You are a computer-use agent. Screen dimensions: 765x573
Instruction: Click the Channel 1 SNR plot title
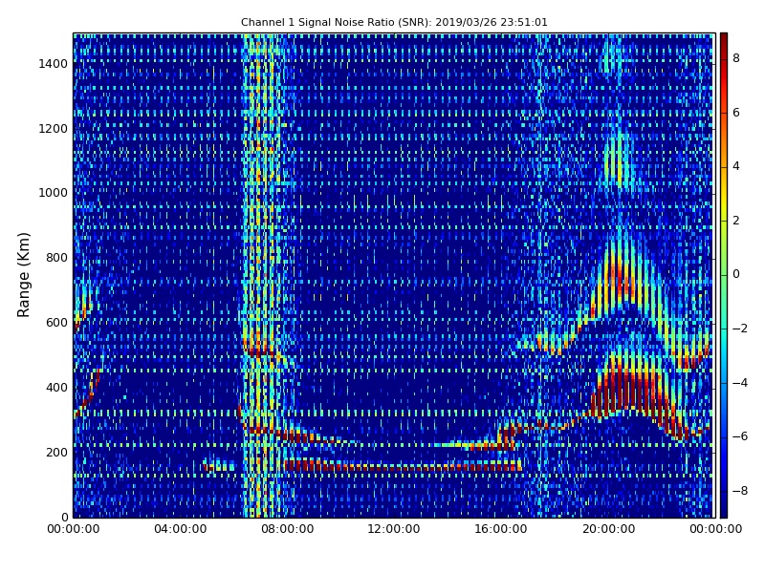(x=394, y=22)
